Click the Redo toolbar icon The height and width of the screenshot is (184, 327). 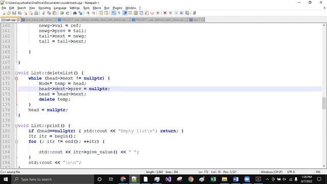(67, 13)
